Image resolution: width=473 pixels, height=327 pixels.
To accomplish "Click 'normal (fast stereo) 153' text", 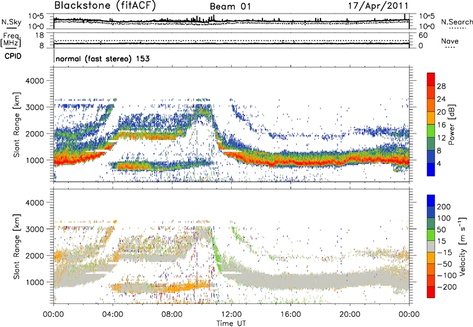I will (102, 58).
